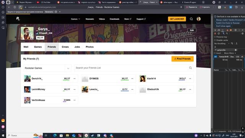The image size is (245, 138).
Task: Open the No throttling dropdown
Action: (222, 43)
